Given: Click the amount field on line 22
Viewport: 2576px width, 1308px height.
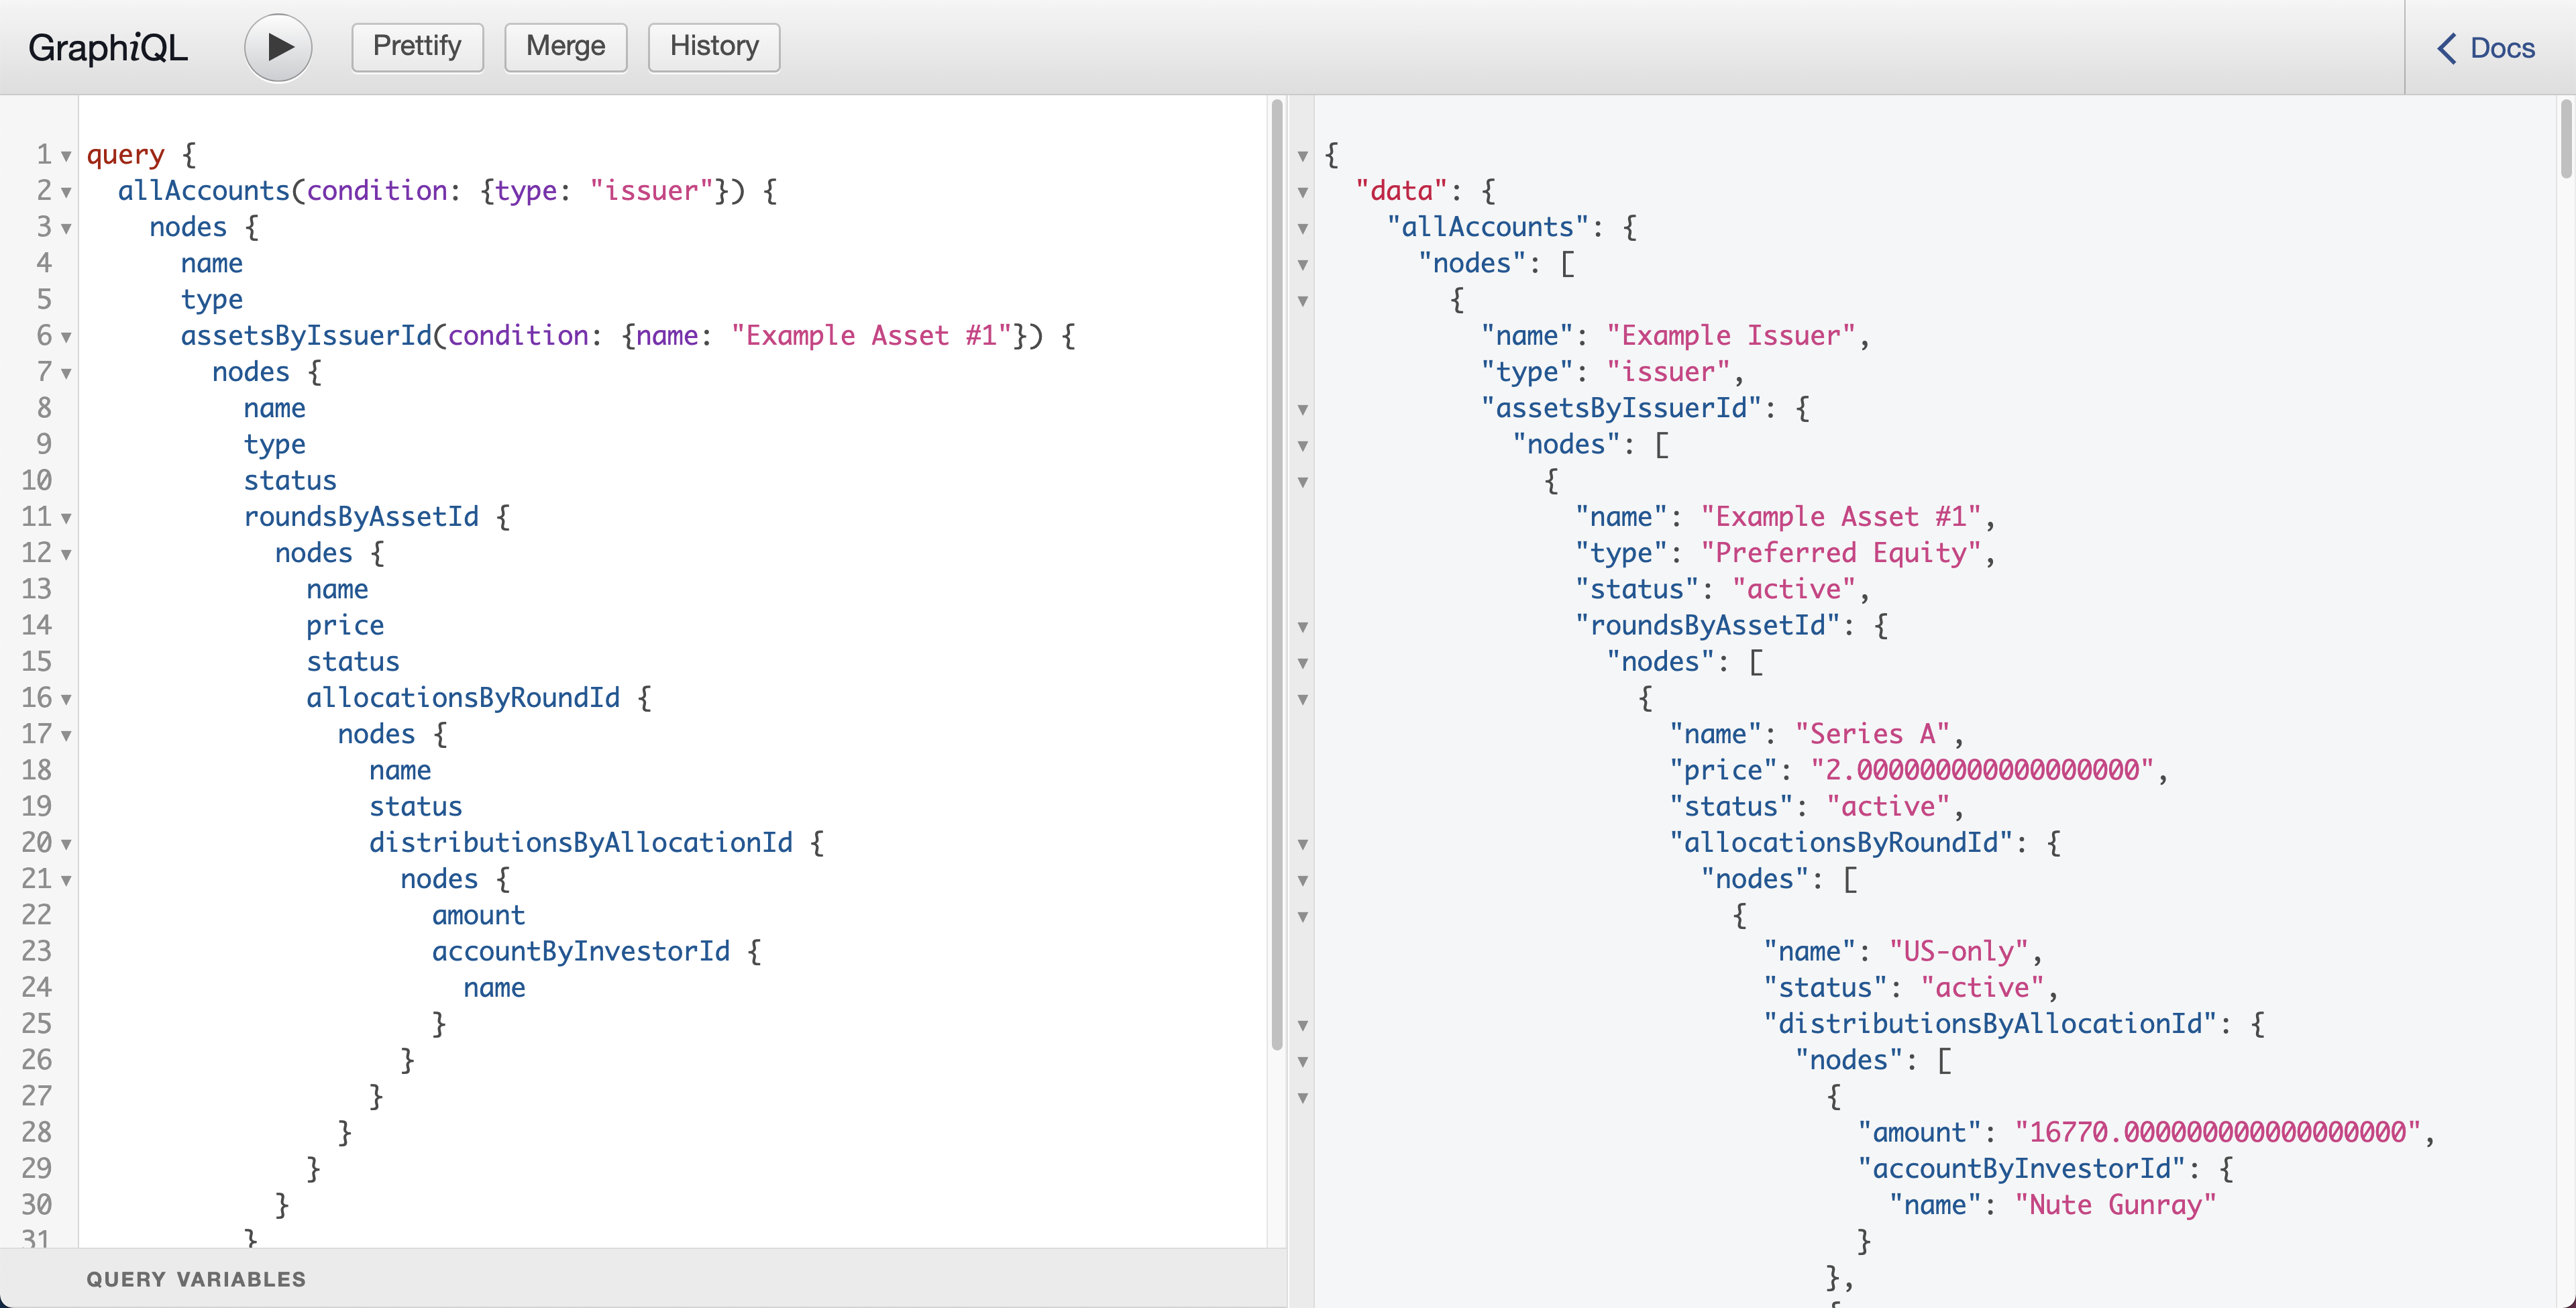Looking at the screenshot, I should point(478,915).
